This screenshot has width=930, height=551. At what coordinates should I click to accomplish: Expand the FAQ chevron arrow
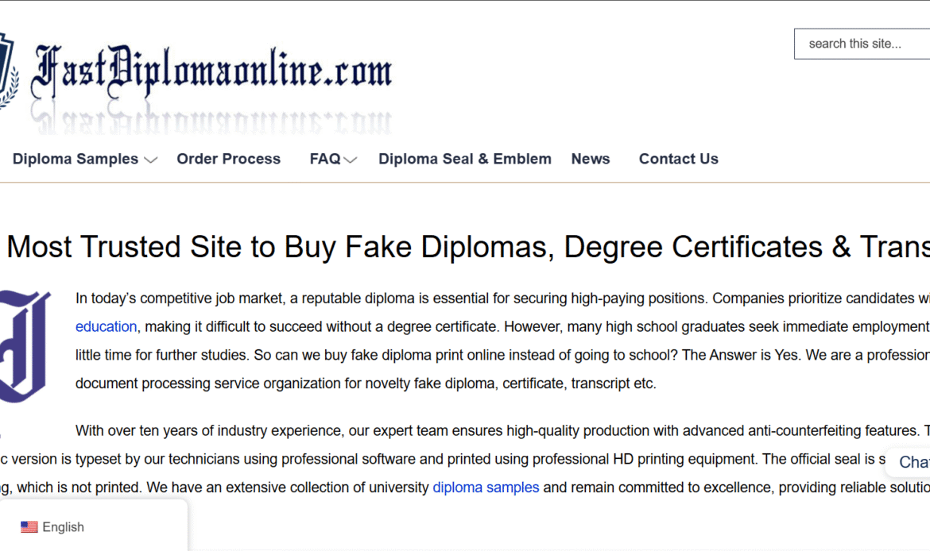point(350,160)
